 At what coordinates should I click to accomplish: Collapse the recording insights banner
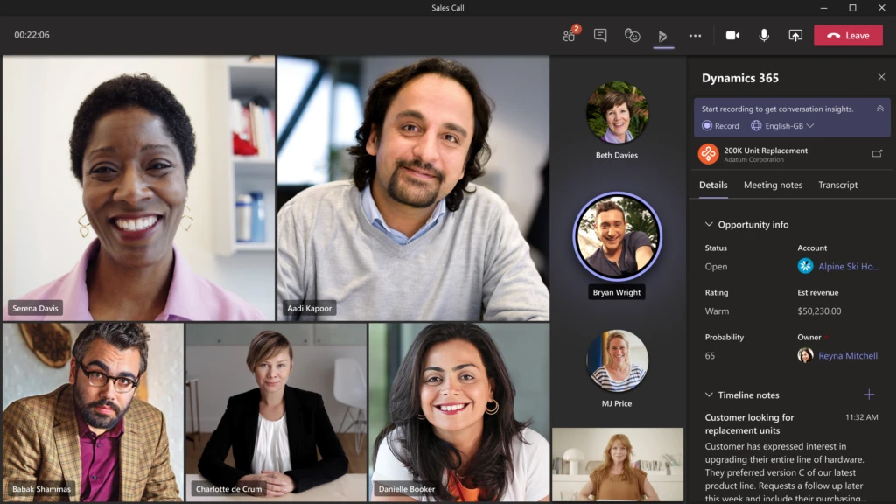(x=881, y=108)
